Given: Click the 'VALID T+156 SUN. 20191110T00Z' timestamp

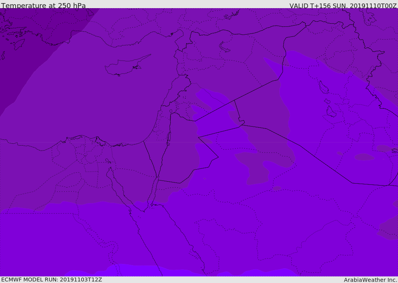Looking at the screenshot, I should point(343,6).
